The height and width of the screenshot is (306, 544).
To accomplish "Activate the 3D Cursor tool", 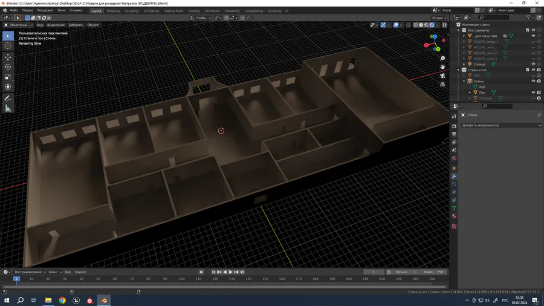I will click(x=8, y=46).
